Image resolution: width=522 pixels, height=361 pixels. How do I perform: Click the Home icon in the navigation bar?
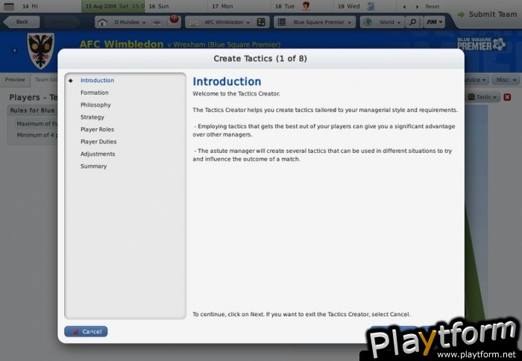[x=102, y=22]
